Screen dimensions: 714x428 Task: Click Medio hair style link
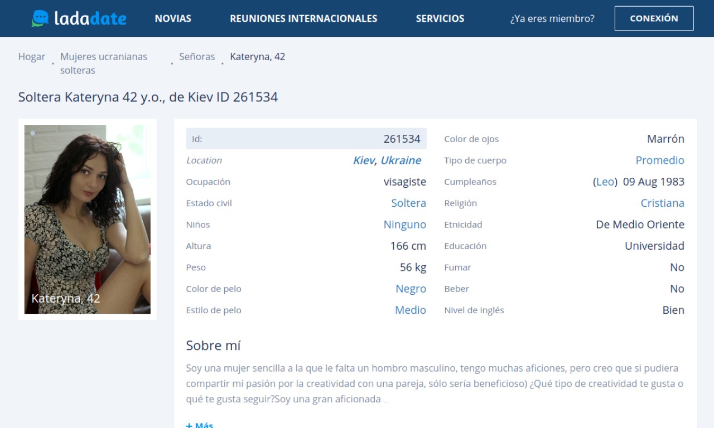(x=410, y=310)
